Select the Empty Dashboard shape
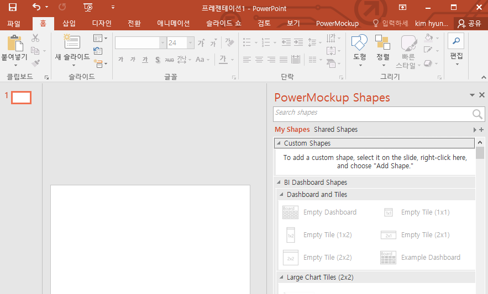This screenshot has height=294, width=488. 319,212
